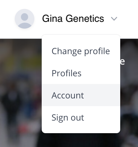Click the Sign out link
This screenshot has height=147, width=138.
click(x=68, y=117)
